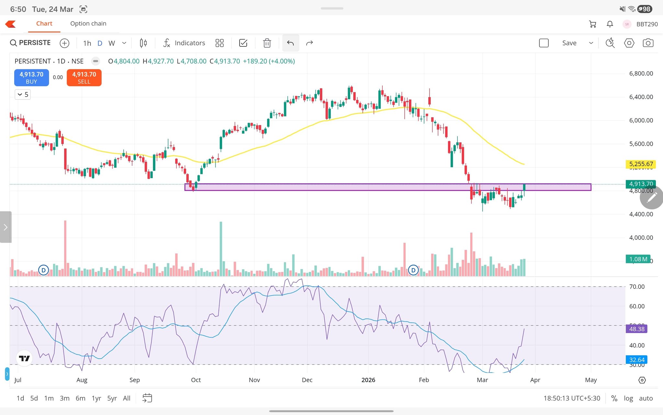This screenshot has height=415, width=663.
Task: Open the candlestick chart style icon
Action: point(143,43)
